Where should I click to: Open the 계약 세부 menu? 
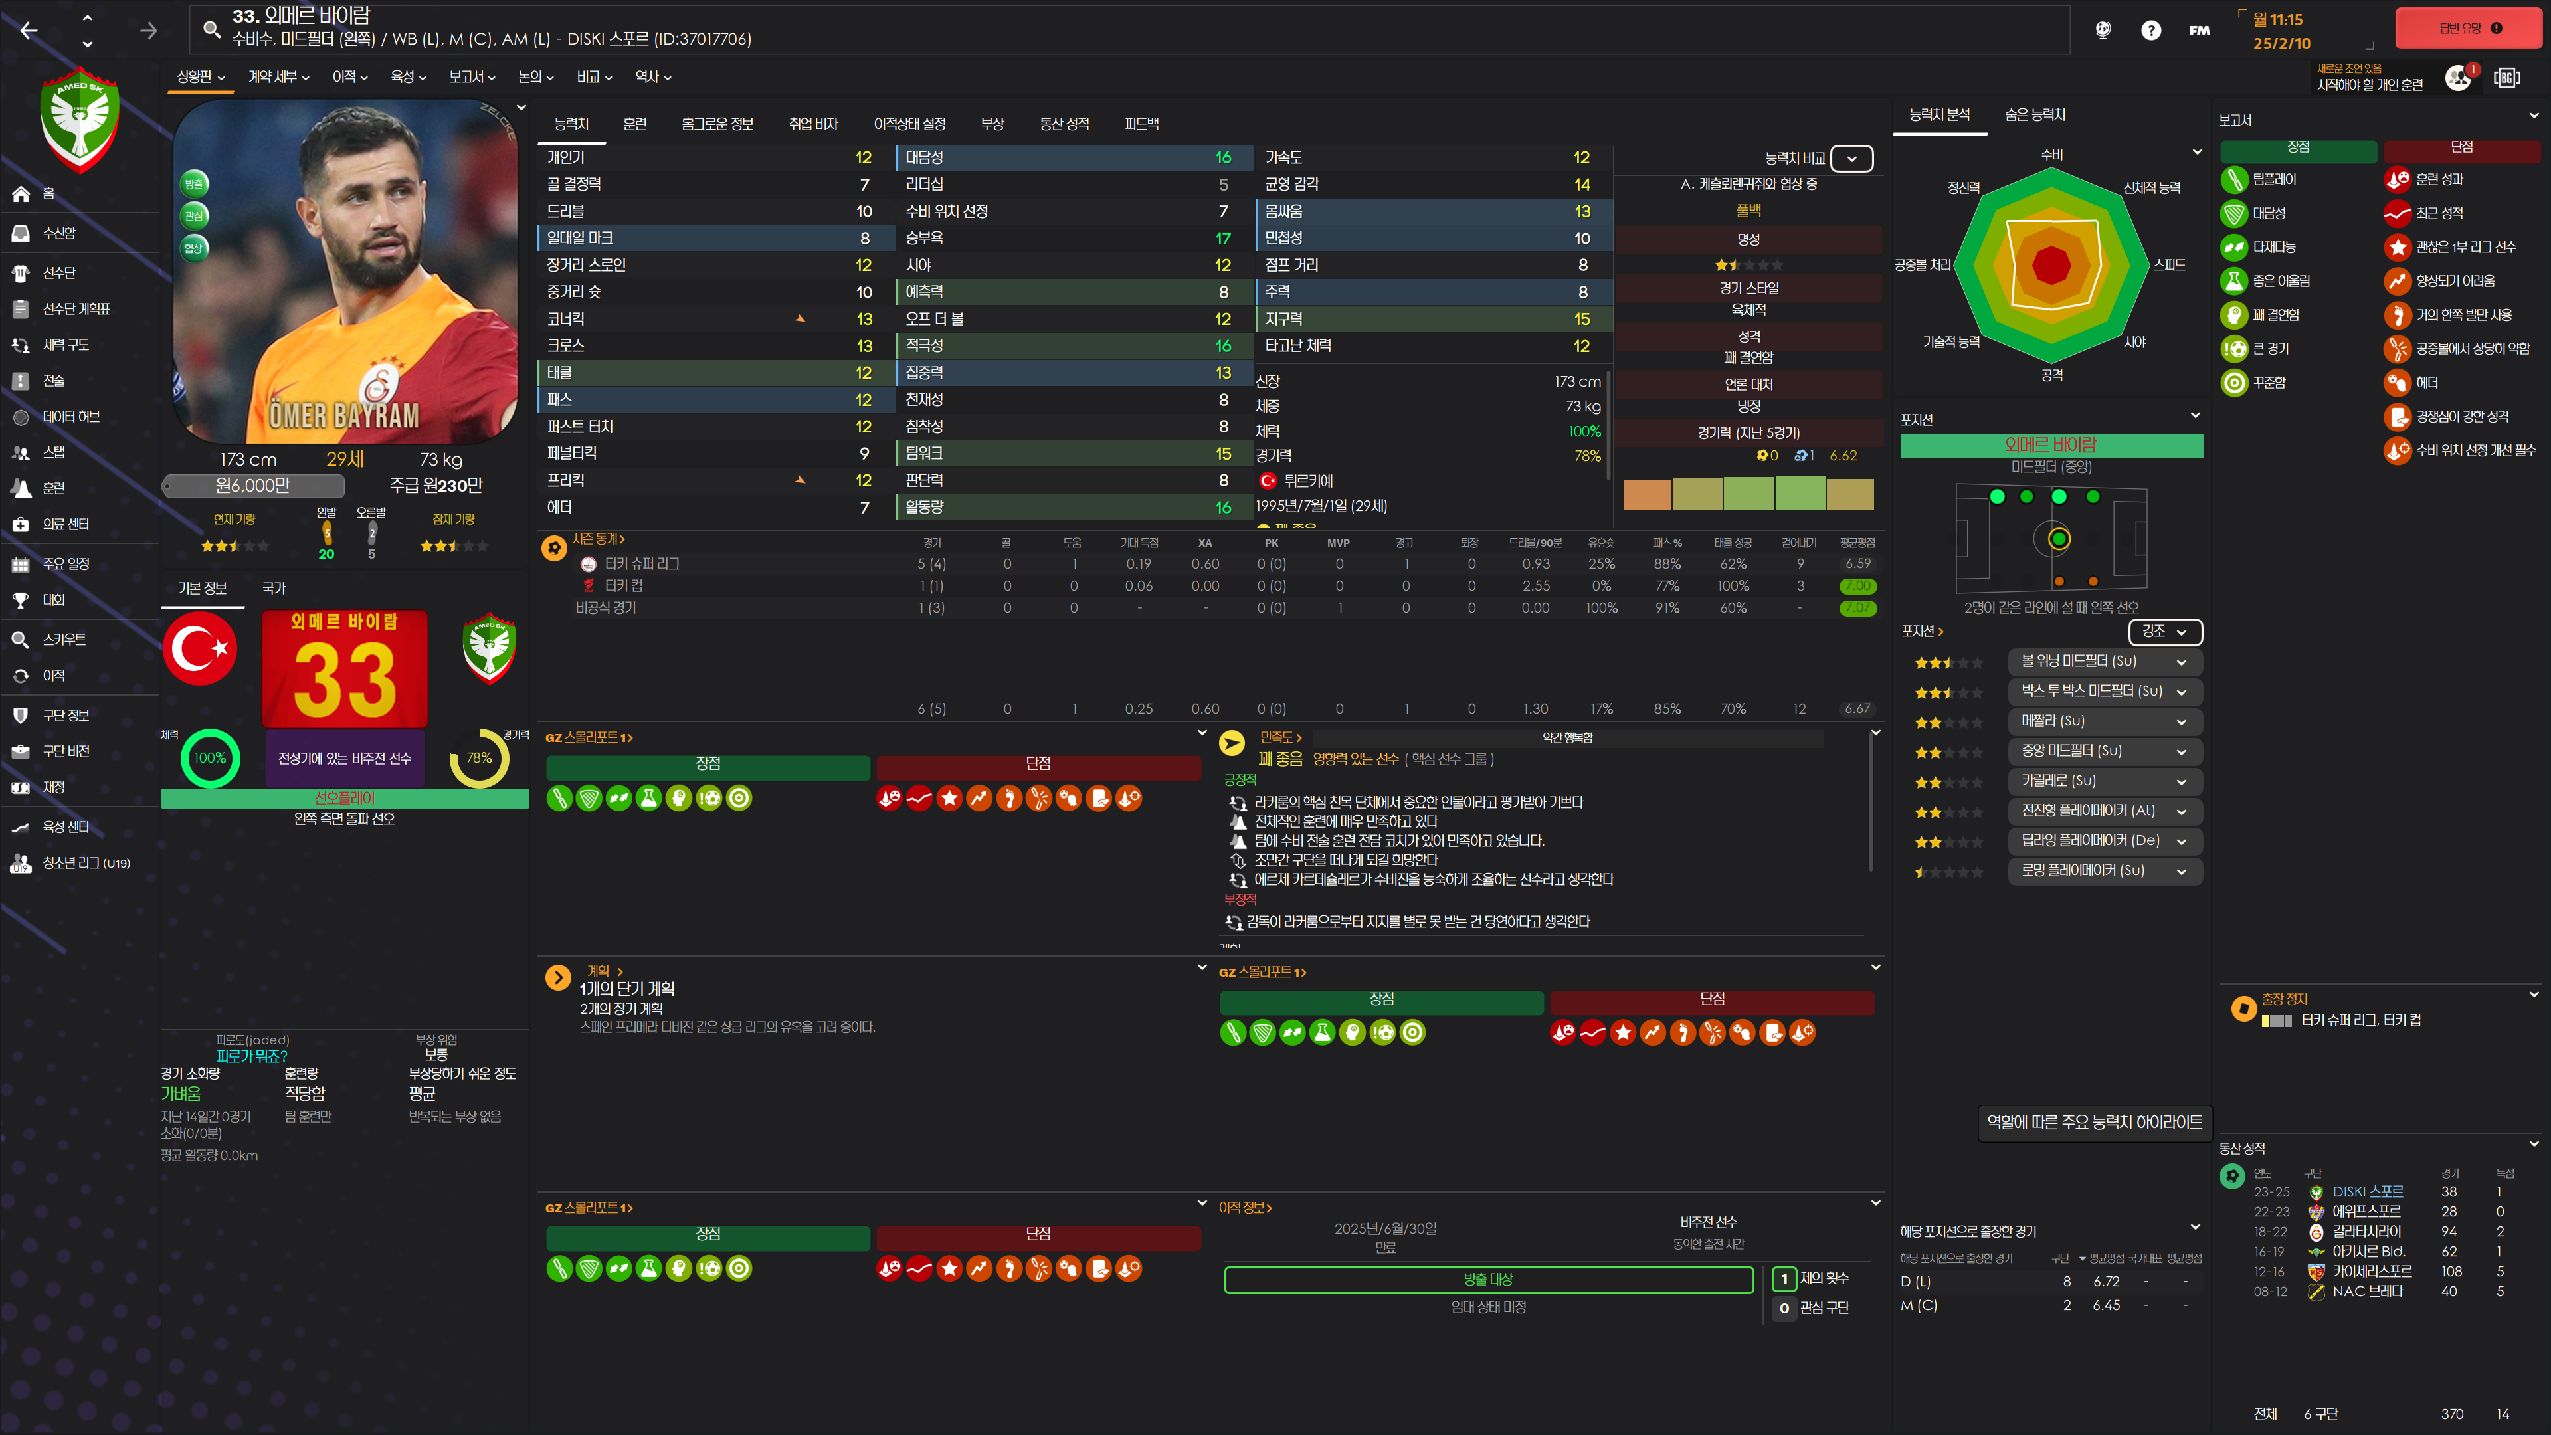pyautogui.click(x=278, y=76)
